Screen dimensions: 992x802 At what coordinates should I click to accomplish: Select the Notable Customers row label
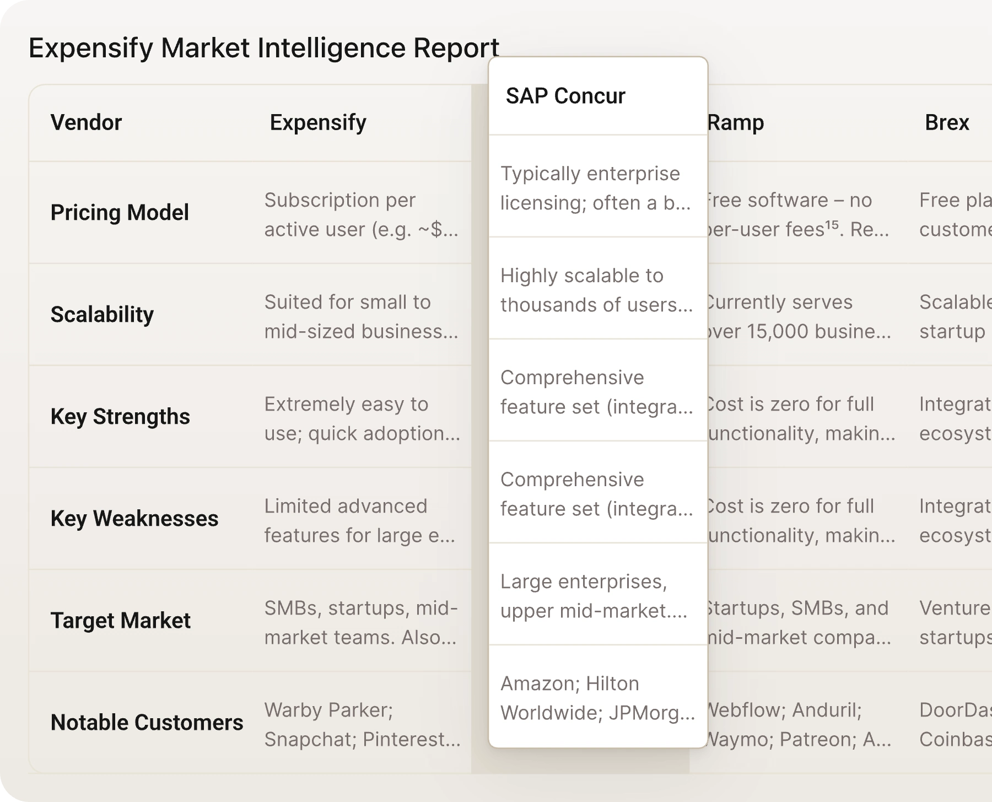[x=146, y=722]
